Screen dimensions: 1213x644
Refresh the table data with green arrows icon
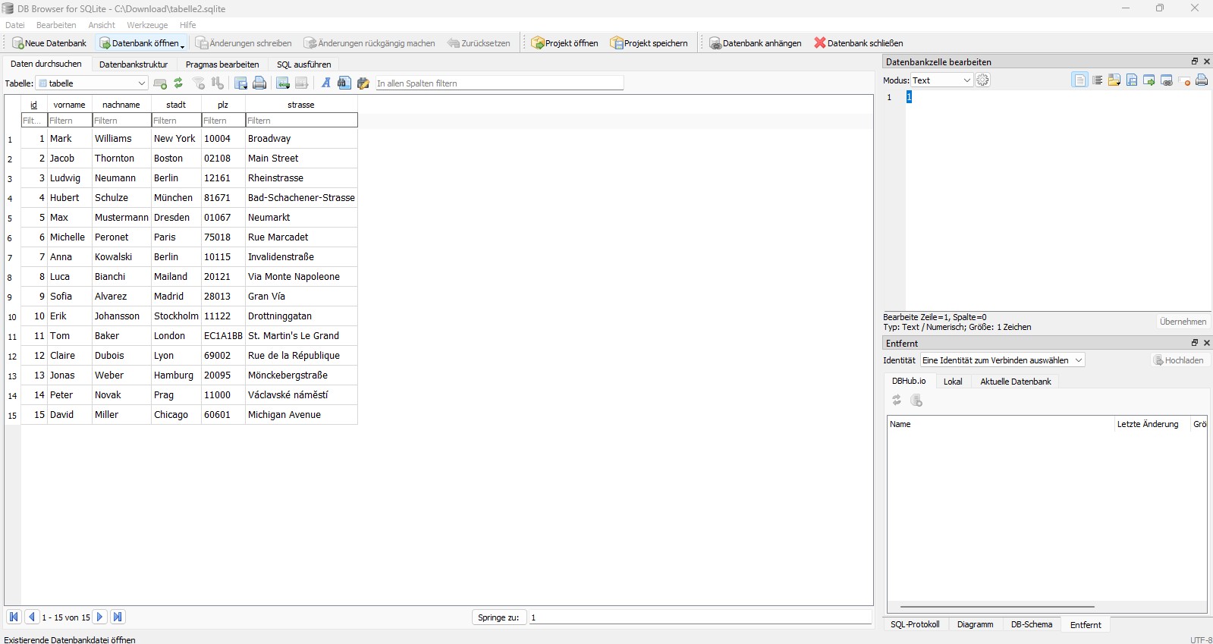[x=178, y=83]
